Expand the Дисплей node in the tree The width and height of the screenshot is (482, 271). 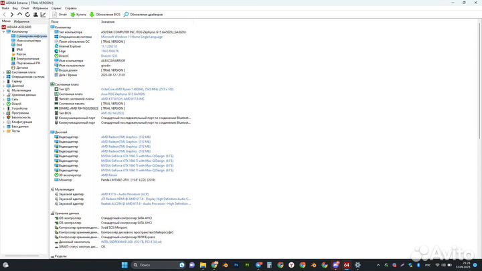pyautogui.click(x=4, y=86)
